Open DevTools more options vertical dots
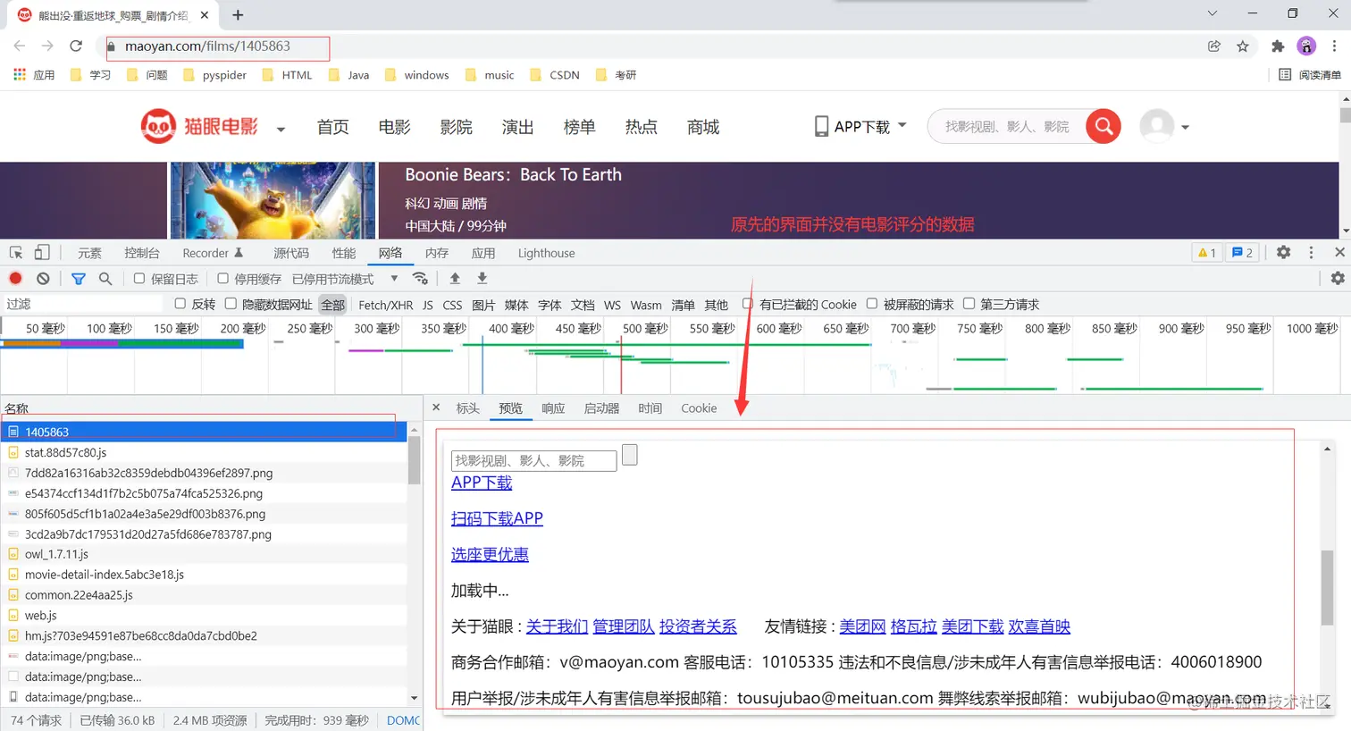The width and height of the screenshot is (1351, 731). (1311, 253)
